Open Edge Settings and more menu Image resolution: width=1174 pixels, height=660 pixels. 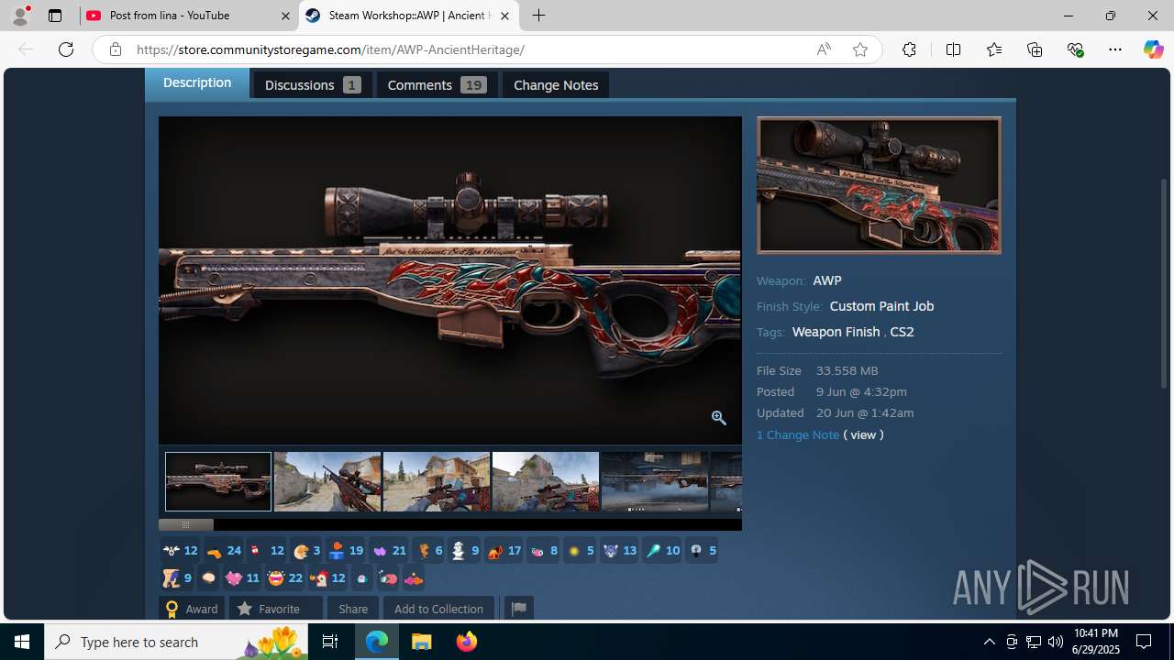[x=1115, y=49]
